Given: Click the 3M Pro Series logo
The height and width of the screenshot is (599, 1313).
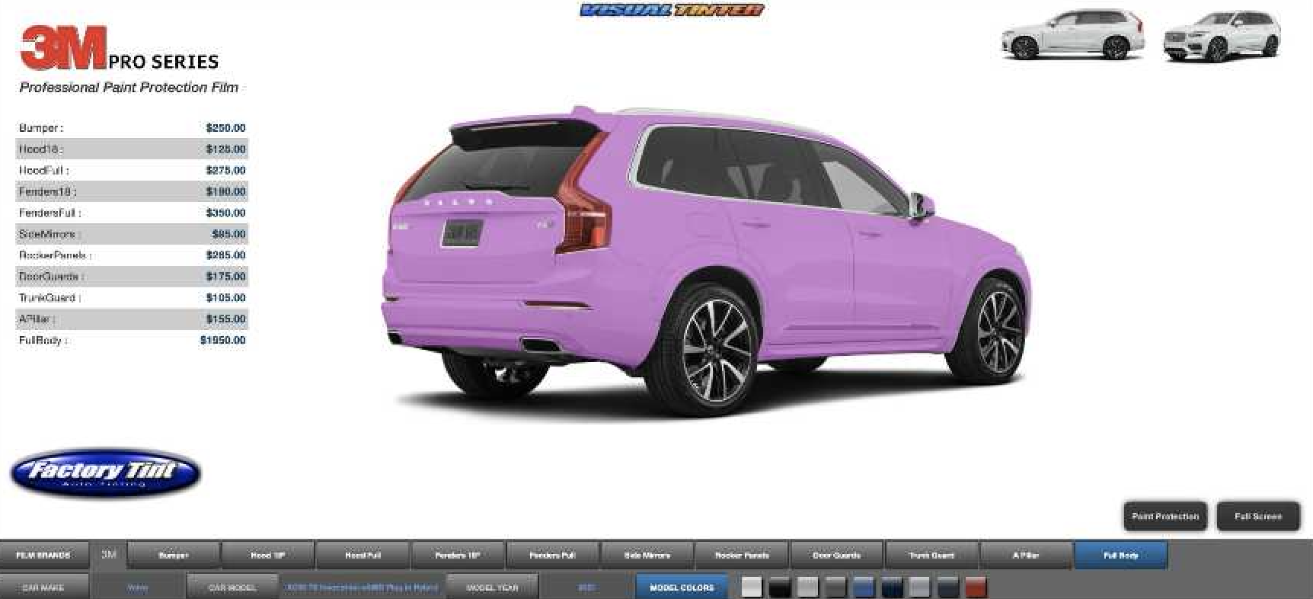Looking at the screenshot, I should [x=120, y=49].
